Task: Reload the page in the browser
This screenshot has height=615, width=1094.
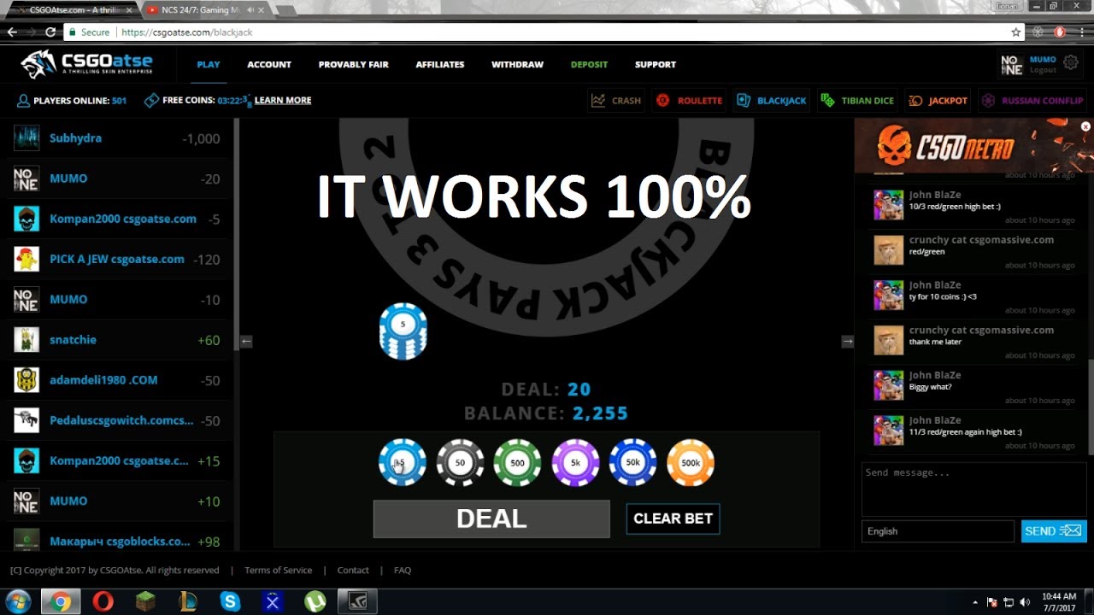Action: tap(50, 32)
